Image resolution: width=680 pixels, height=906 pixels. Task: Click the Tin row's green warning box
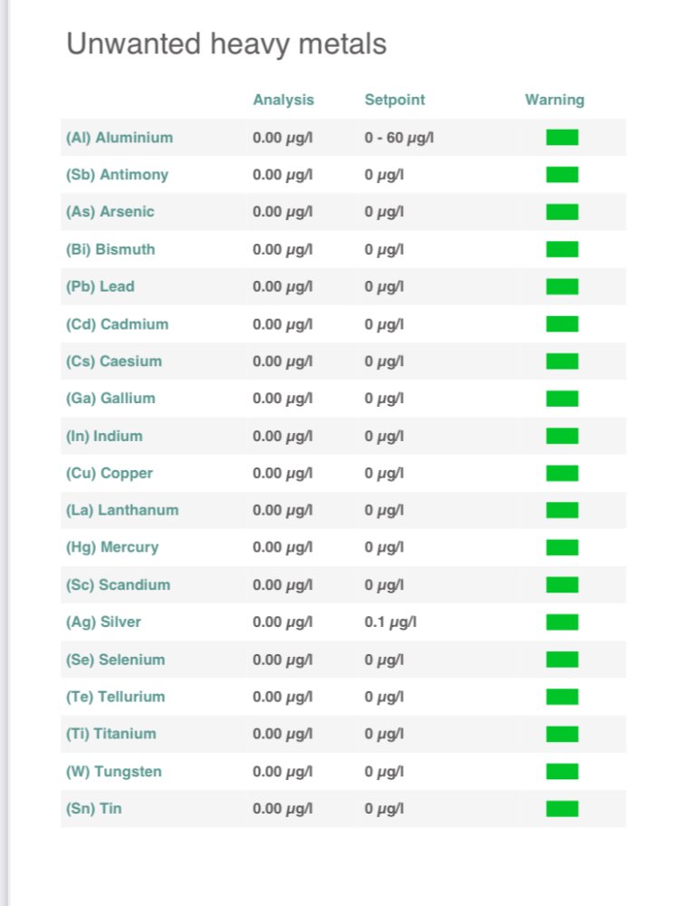(x=561, y=808)
